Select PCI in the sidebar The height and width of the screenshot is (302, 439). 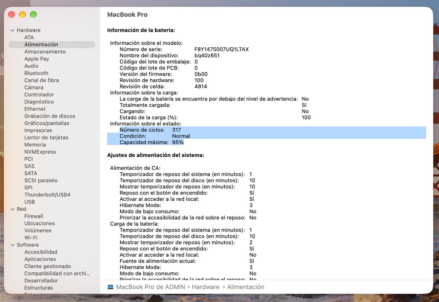pyautogui.click(x=28, y=159)
